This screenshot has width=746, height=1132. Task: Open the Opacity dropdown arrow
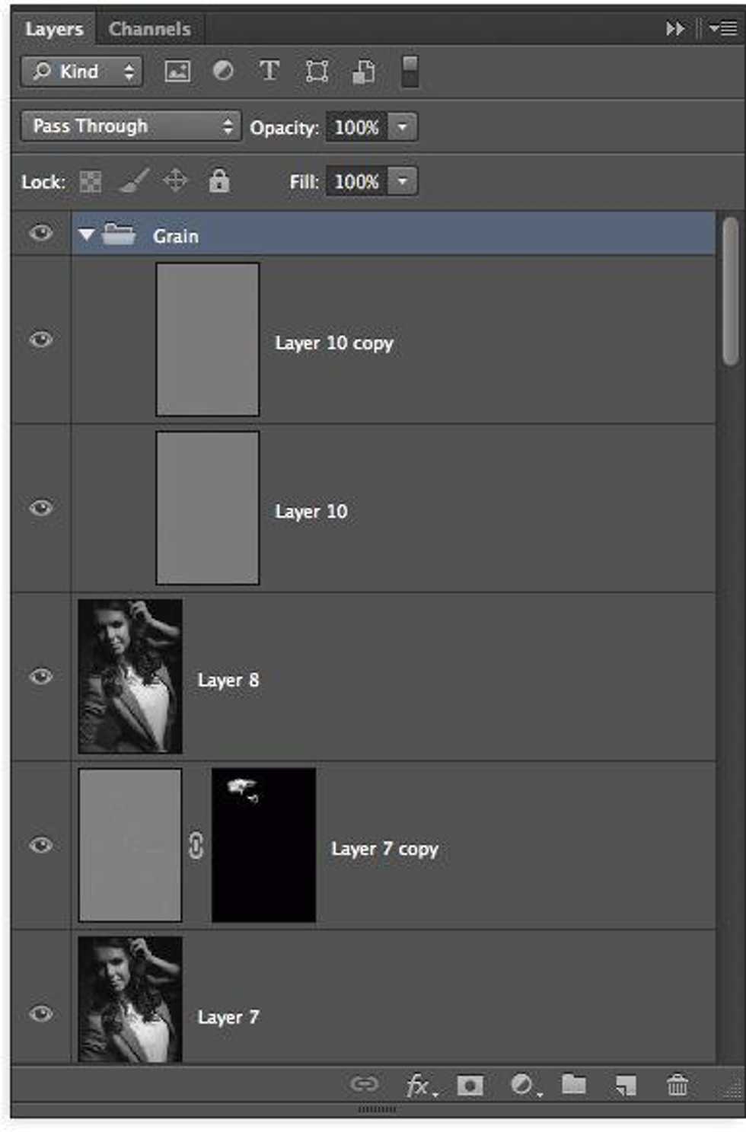click(403, 126)
